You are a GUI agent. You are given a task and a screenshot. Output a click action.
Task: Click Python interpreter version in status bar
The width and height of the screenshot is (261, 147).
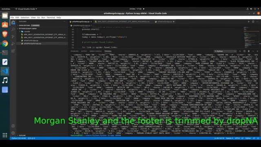click(19, 138)
